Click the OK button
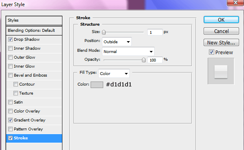244x150 pixels. click(x=221, y=20)
